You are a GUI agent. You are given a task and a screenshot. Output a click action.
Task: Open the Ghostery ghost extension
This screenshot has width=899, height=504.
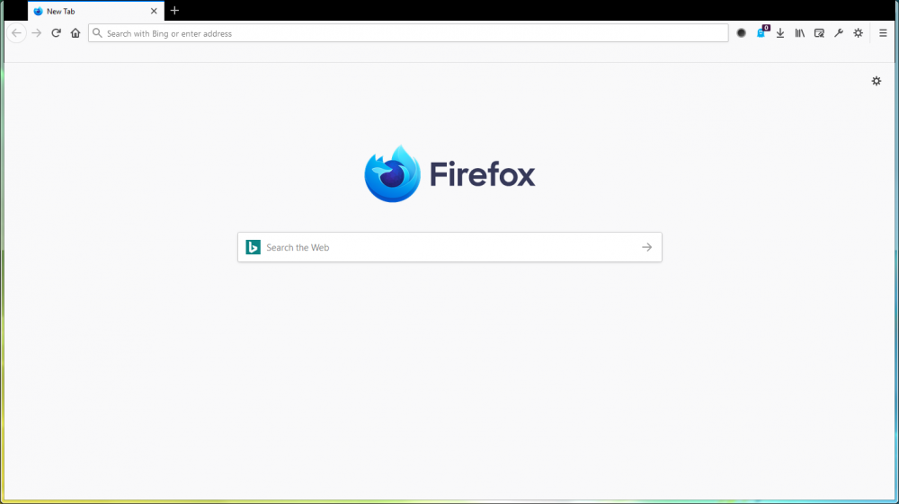(761, 32)
